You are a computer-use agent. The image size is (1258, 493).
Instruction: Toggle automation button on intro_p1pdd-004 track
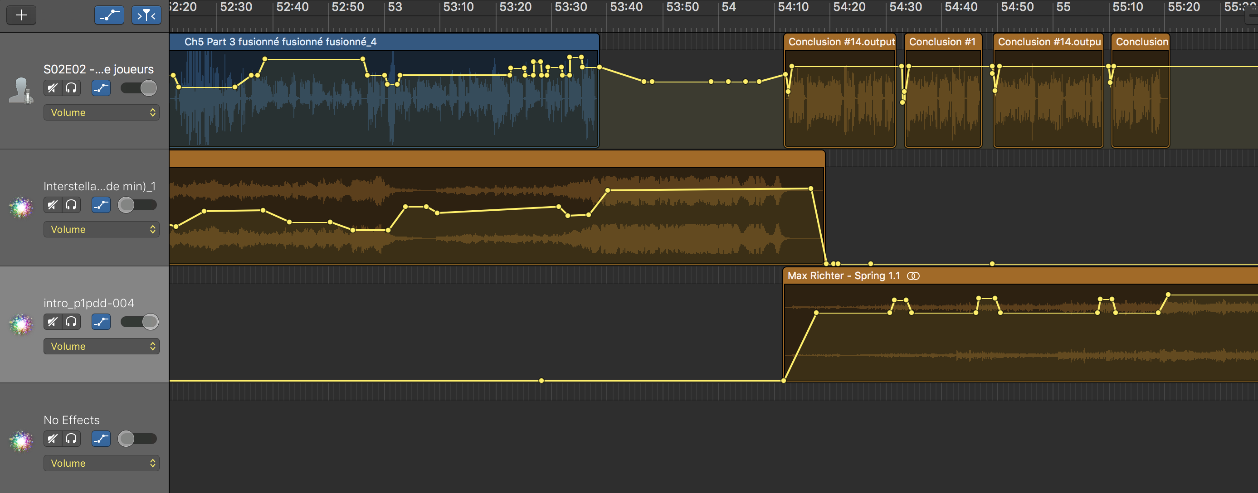coord(101,322)
